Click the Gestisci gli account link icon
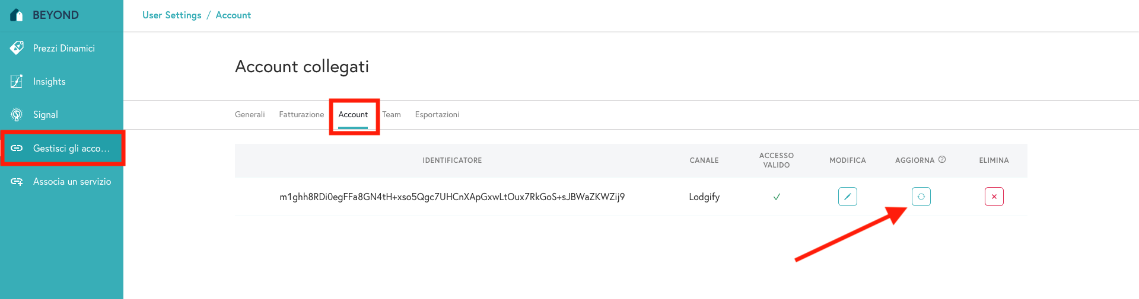Image resolution: width=1139 pixels, height=299 pixels. (17, 148)
